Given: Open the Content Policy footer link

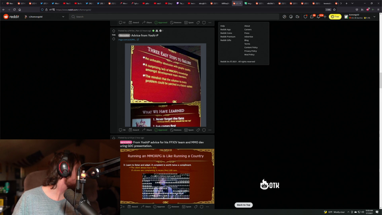Looking at the screenshot, I should click(251, 48).
